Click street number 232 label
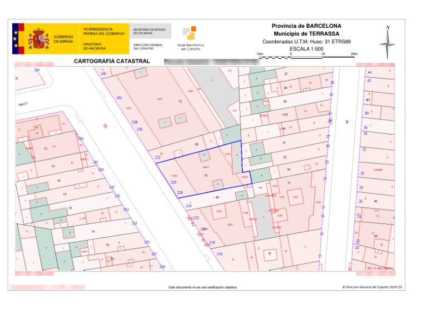Viewport: 426px width, 309px height. 157,157
